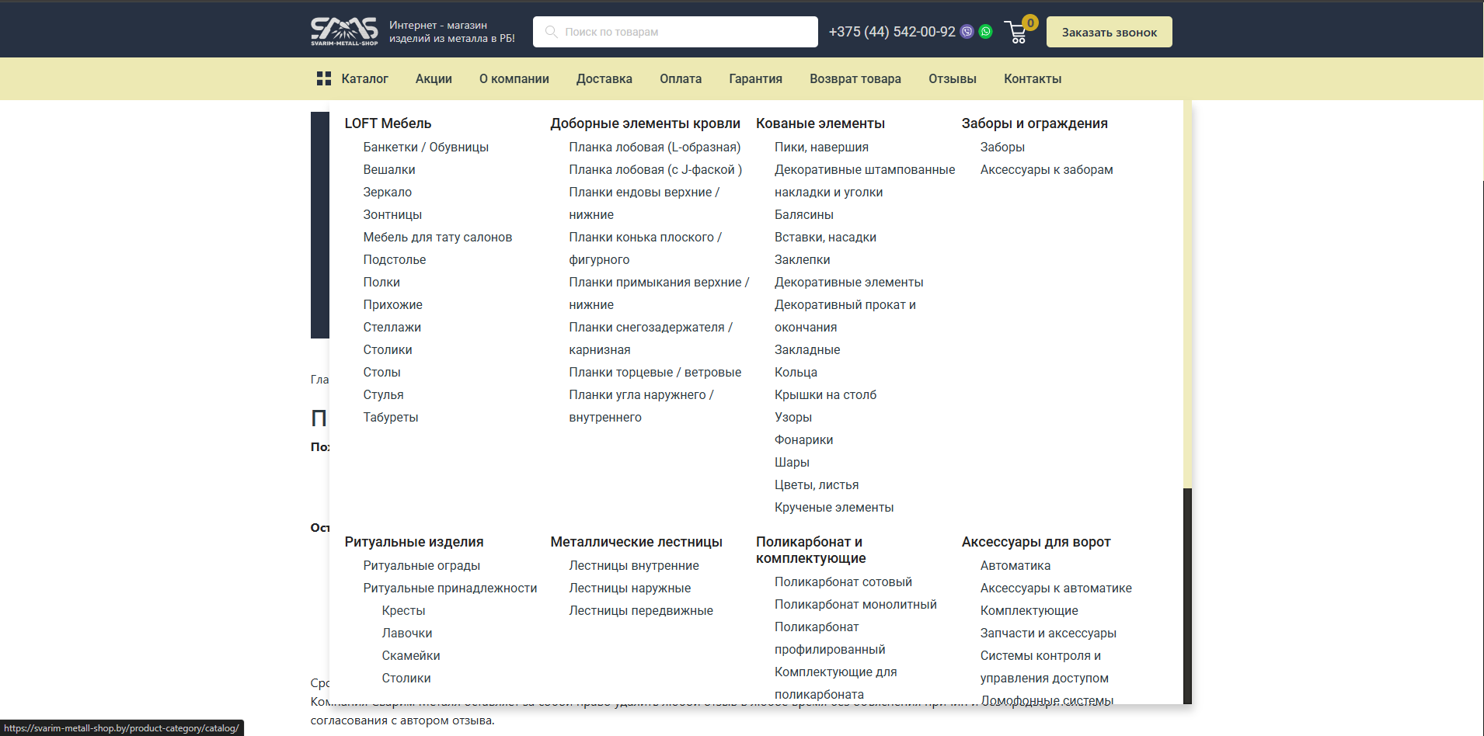The width and height of the screenshot is (1484, 736).
Task: Open the Контакты page
Action: coord(1033,78)
